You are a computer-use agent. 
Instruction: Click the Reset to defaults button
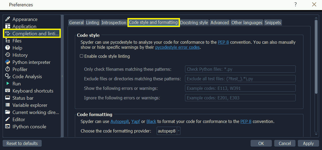[22, 143]
